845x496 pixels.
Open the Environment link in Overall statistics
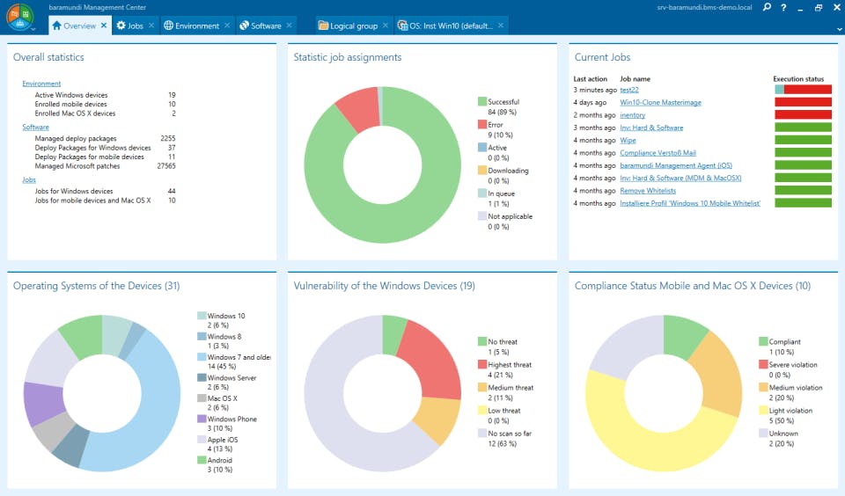(x=41, y=84)
